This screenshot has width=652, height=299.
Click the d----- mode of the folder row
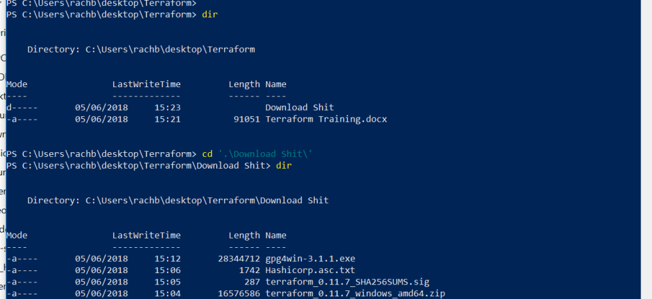click(x=22, y=108)
